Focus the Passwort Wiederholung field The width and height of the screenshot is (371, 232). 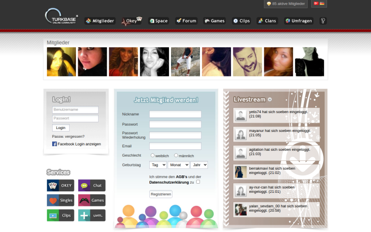click(175, 135)
